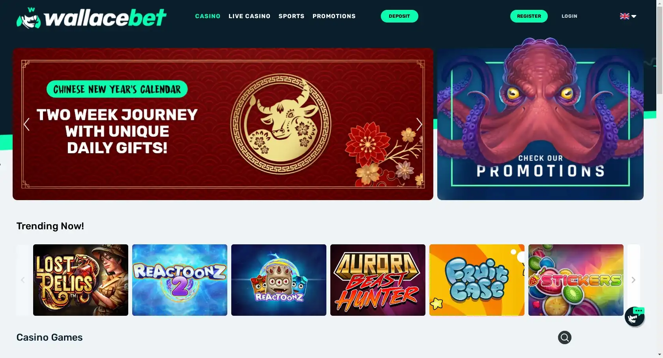This screenshot has width=663, height=358.
Task: Launch the Aurora Beast Hunter game
Action: click(x=378, y=280)
